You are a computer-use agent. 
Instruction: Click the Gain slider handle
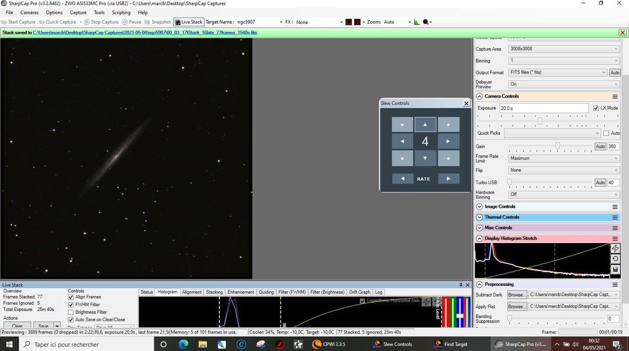click(557, 146)
